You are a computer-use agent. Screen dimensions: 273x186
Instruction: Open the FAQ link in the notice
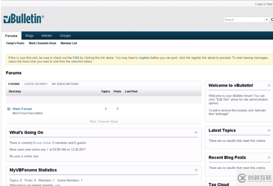pyautogui.click(x=76, y=58)
